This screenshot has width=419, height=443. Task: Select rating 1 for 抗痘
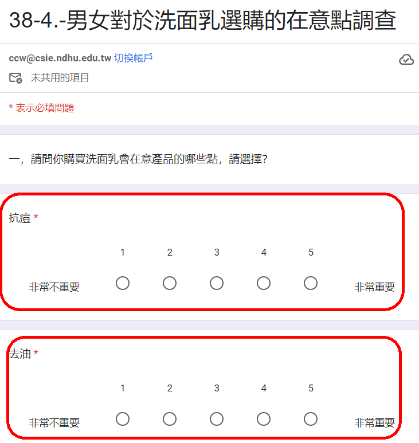point(123,283)
